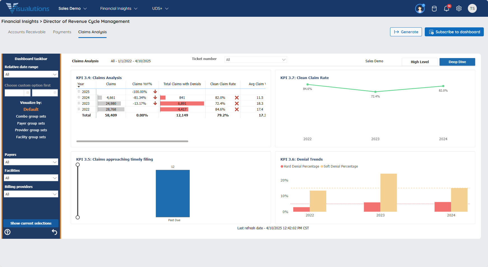The height and width of the screenshot is (267, 488).
Task: Open the Ticket number dropdown
Action: pos(256,59)
